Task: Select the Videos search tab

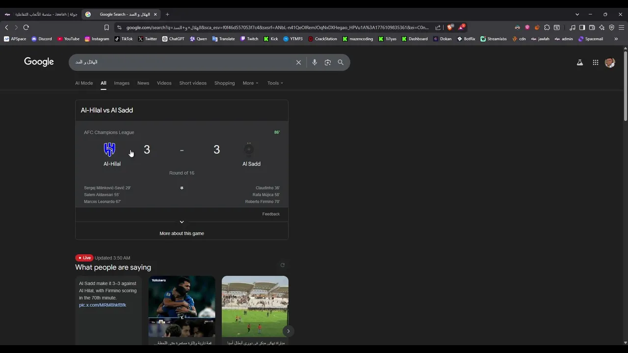Action: 164,83
